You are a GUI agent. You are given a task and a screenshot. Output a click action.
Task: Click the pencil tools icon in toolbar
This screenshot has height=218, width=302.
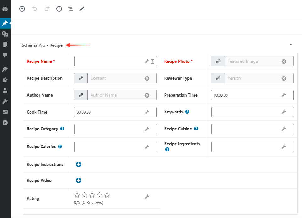[x=82, y=9]
